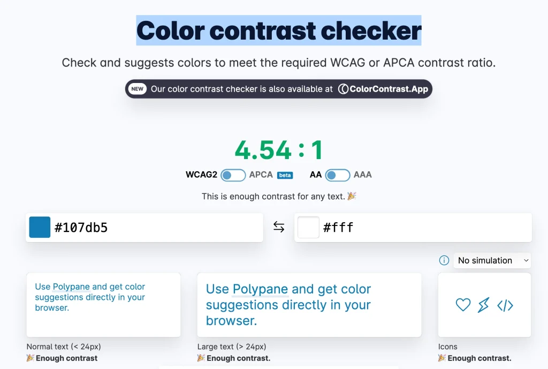Open the No simulation dropdown
This screenshot has height=369, width=548.
tap(492, 260)
